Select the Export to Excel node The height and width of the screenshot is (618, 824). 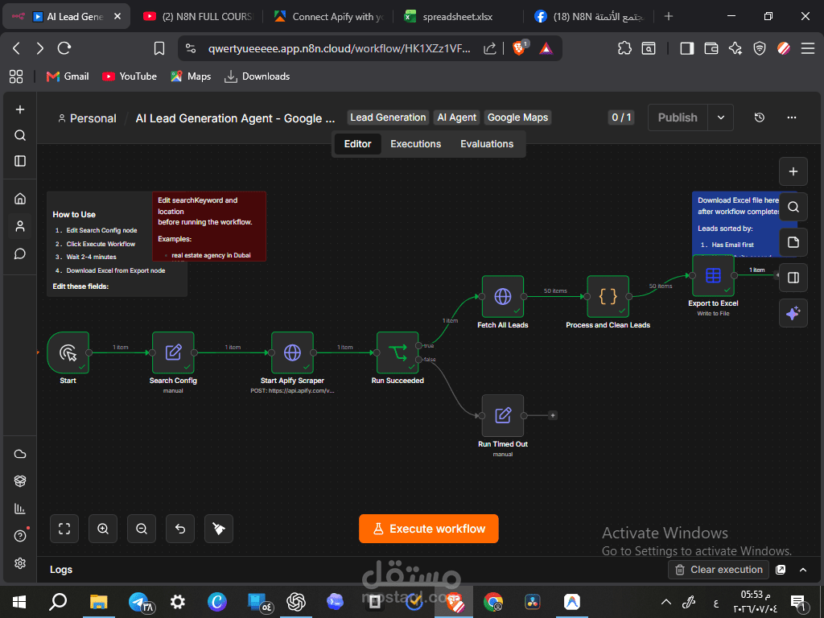coord(713,275)
